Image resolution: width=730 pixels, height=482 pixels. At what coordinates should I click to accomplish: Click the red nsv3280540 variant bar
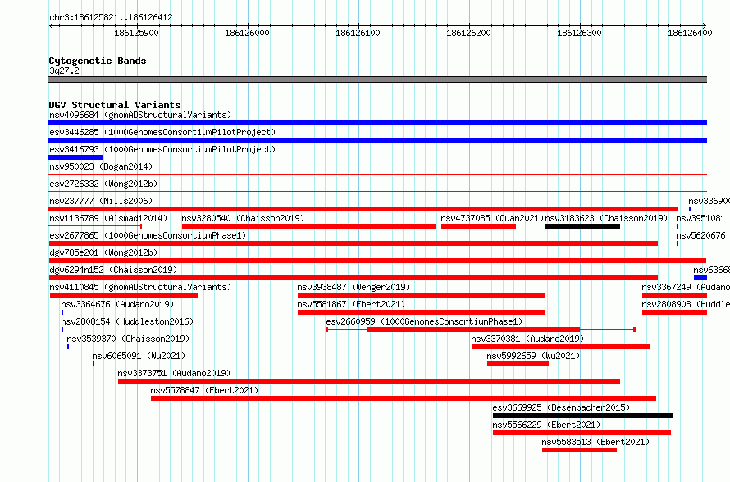tap(308, 226)
